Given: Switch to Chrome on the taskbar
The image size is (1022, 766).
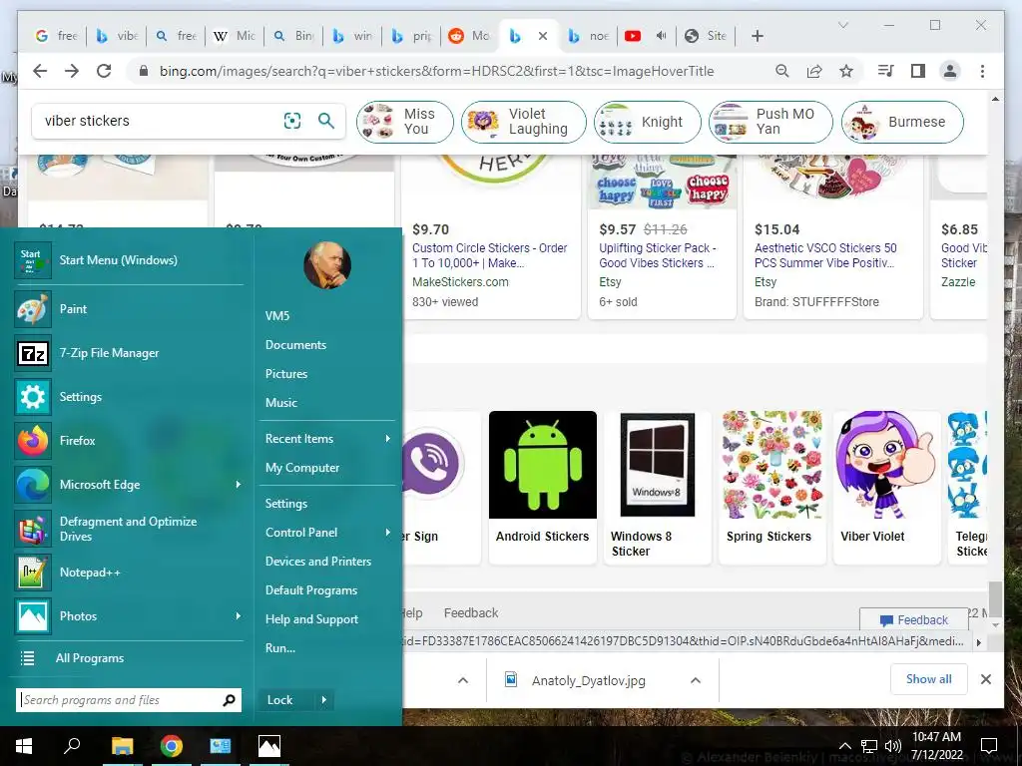Looking at the screenshot, I should [171, 746].
